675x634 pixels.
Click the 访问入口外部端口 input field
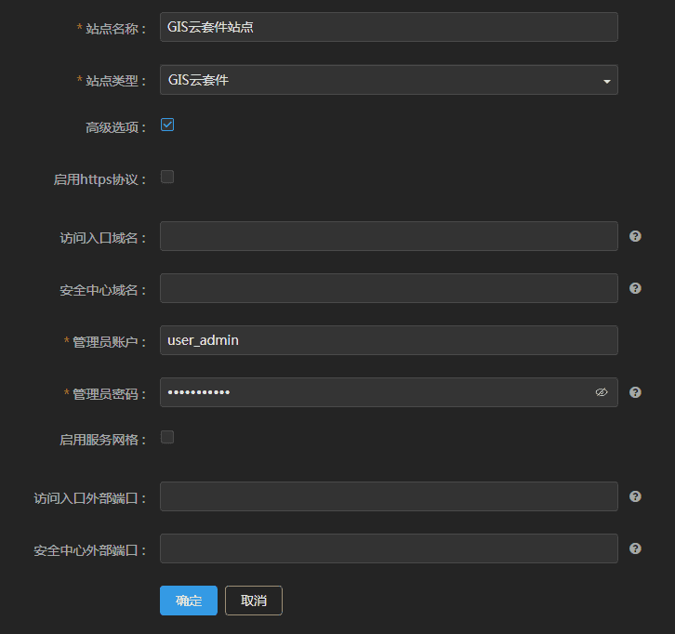coord(389,496)
